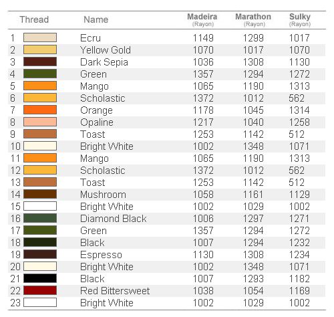This screenshot has width=334, height=317.
Task: Select the Bright White name in row 23
Action: 107,303
